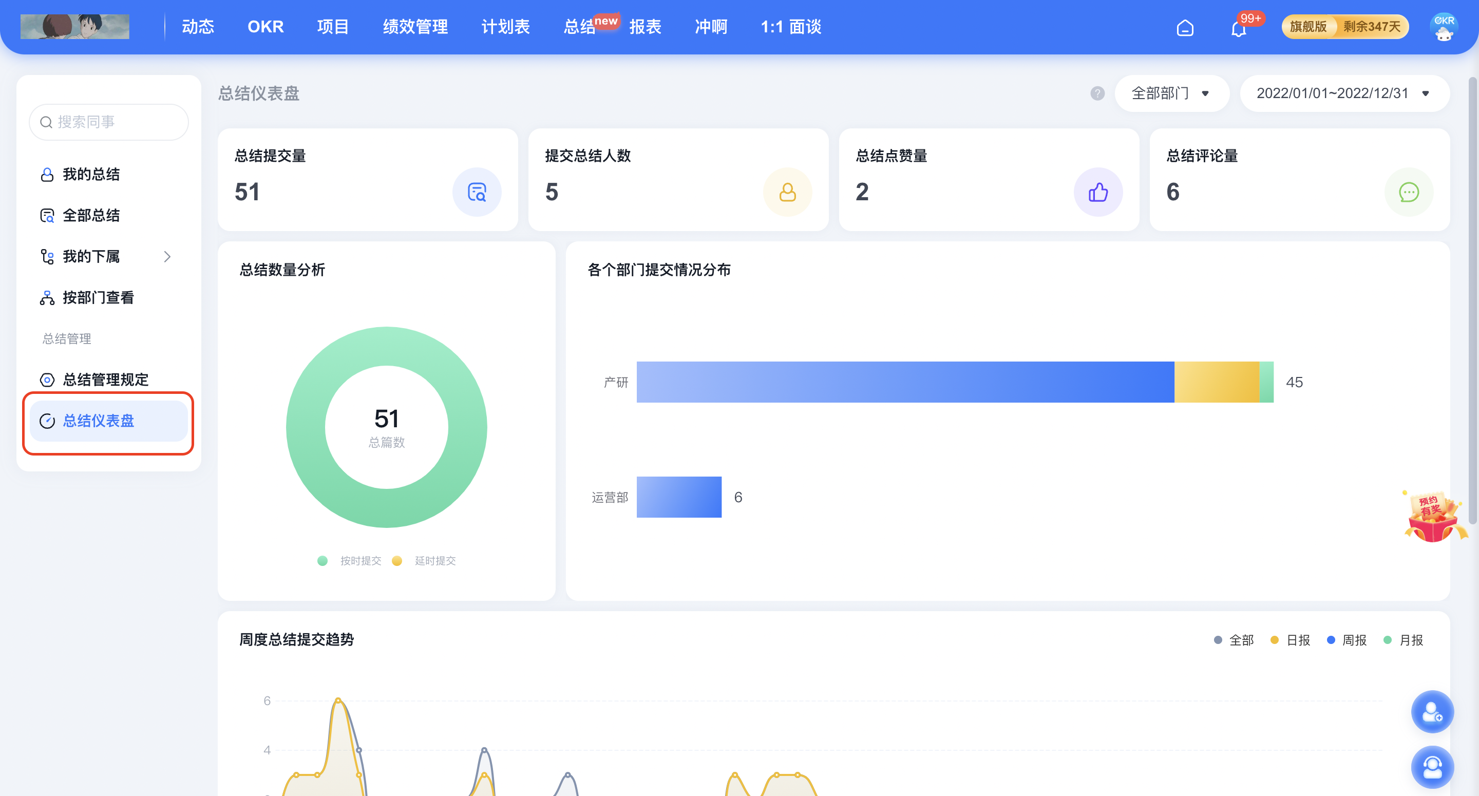This screenshot has height=796, width=1479.
Task: Expand the 我的下属 chevron
Action: [167, 257]
